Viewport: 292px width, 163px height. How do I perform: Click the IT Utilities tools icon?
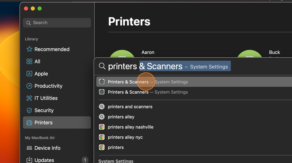tap(29, 98)
